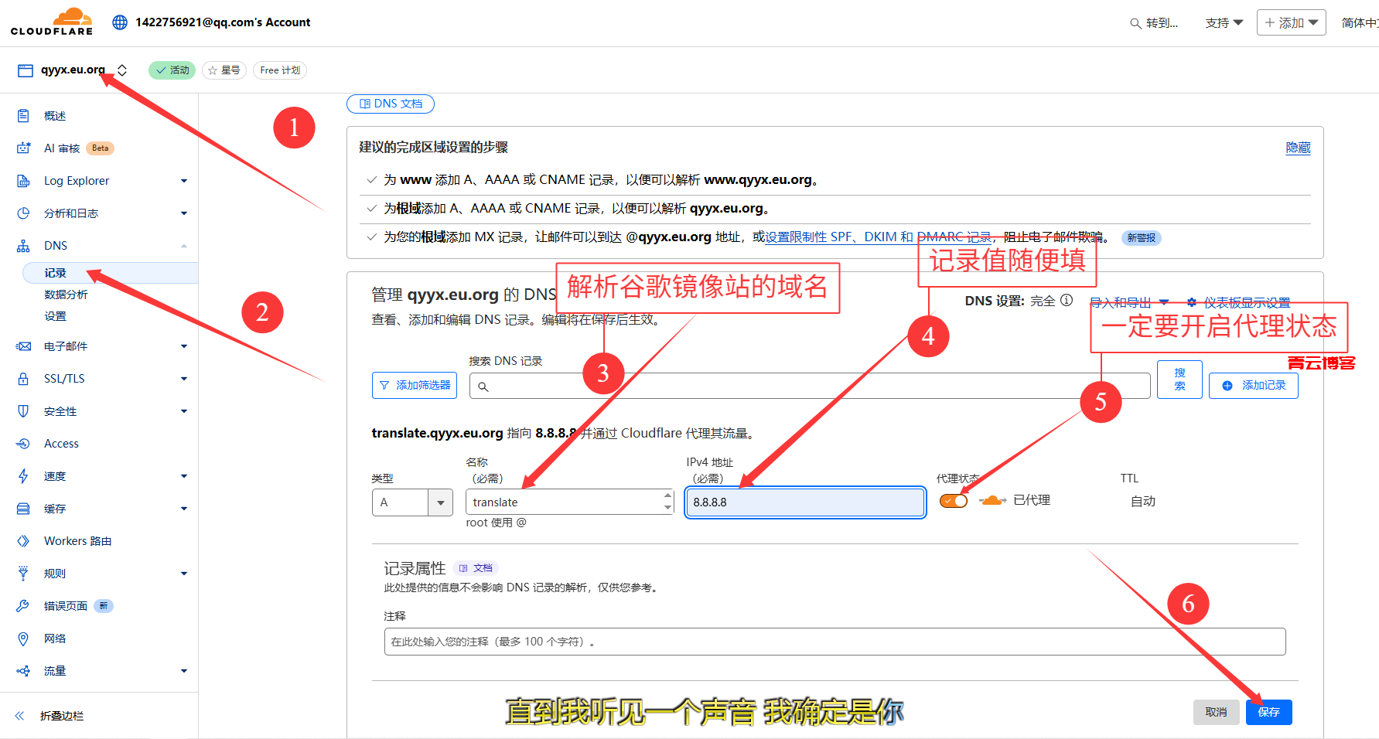Click the 速度 lightning bolt icon
This screenshot has height=739, width=1379.
pos(23,476)
